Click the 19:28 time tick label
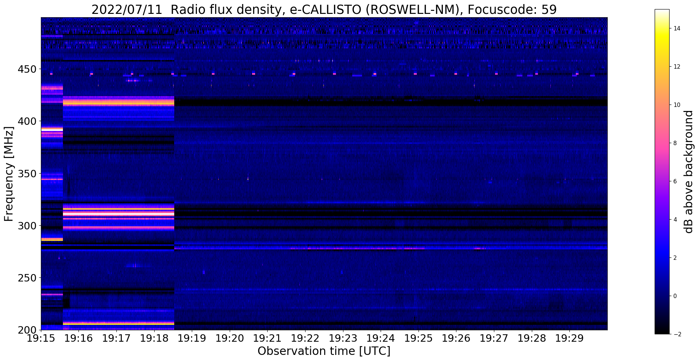 click(532, 338)
